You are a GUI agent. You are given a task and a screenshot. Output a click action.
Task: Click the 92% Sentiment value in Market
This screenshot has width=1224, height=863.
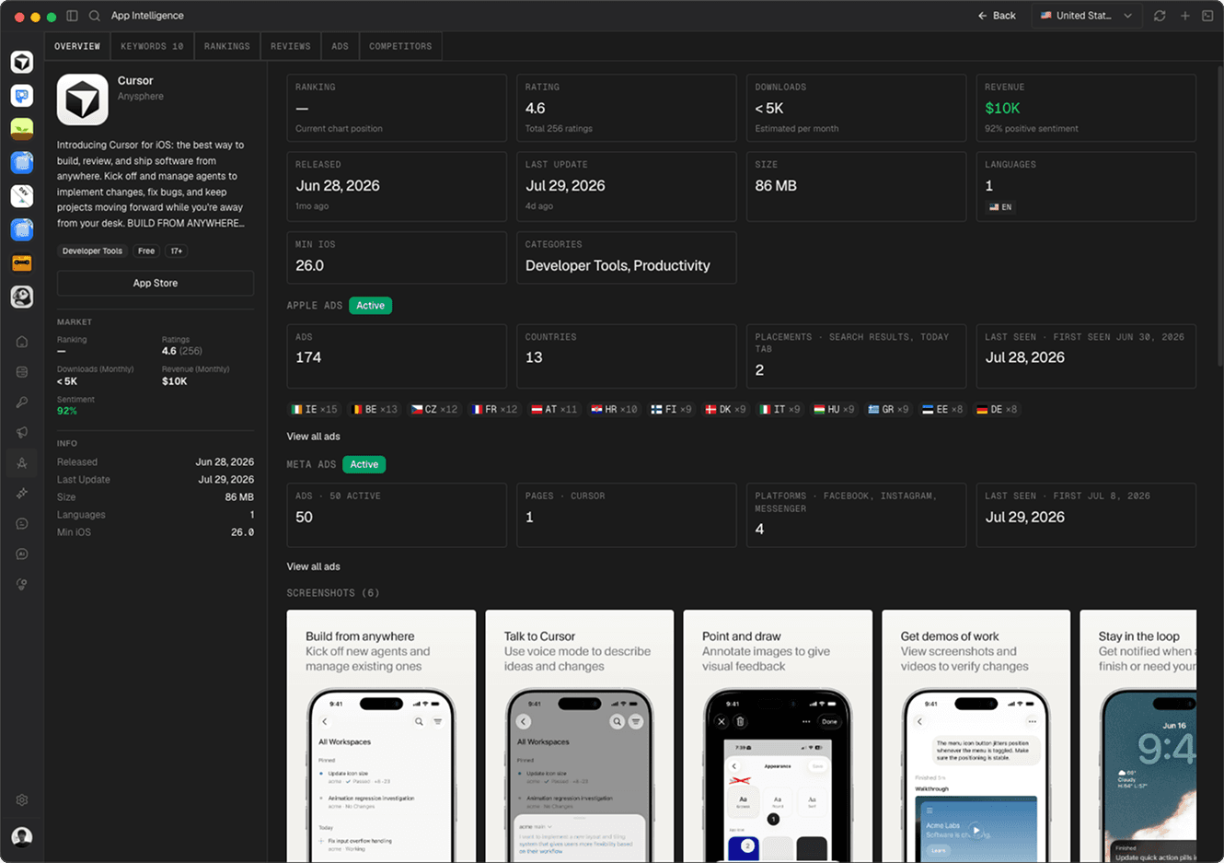pyautogui.click(x=67, y=411)
